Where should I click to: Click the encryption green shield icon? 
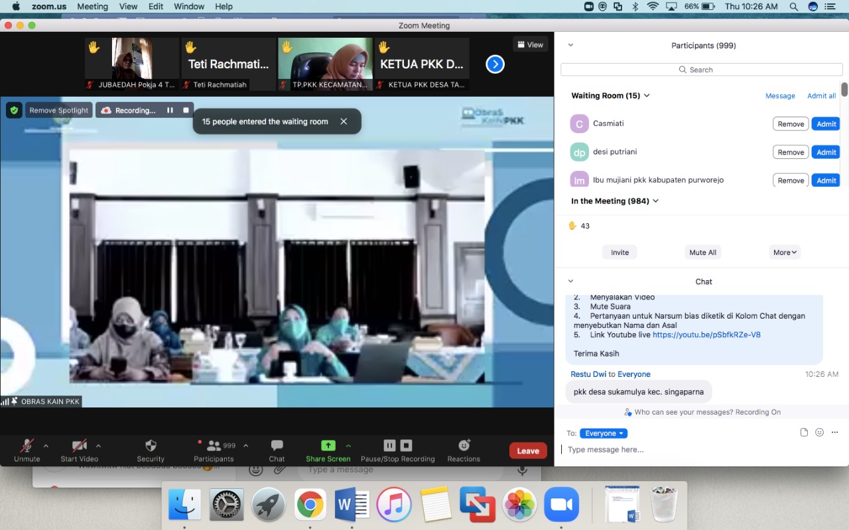(14, 110)
